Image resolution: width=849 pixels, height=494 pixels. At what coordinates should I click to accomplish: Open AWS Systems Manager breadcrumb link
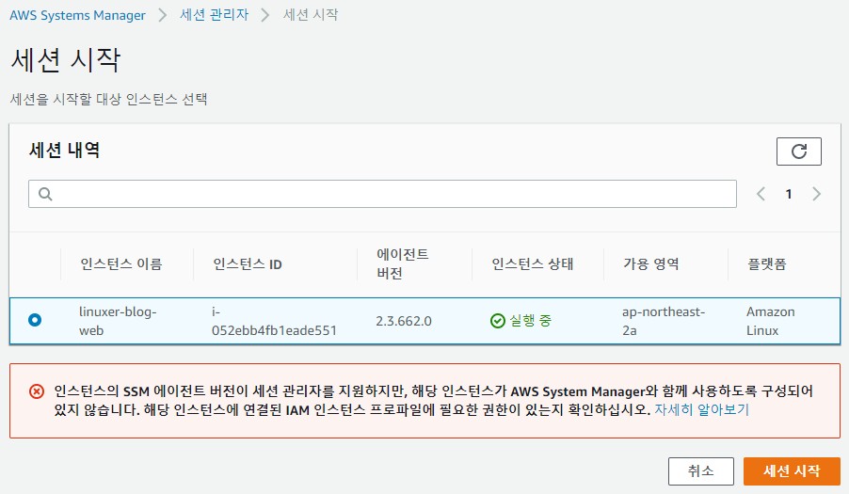point(77,15)
